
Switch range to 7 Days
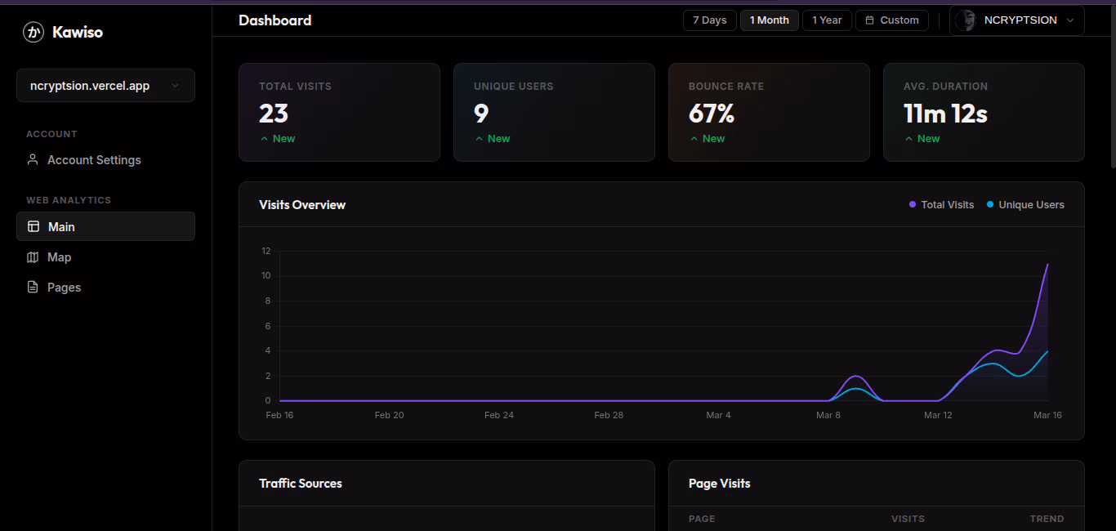[x=710, y=20]
